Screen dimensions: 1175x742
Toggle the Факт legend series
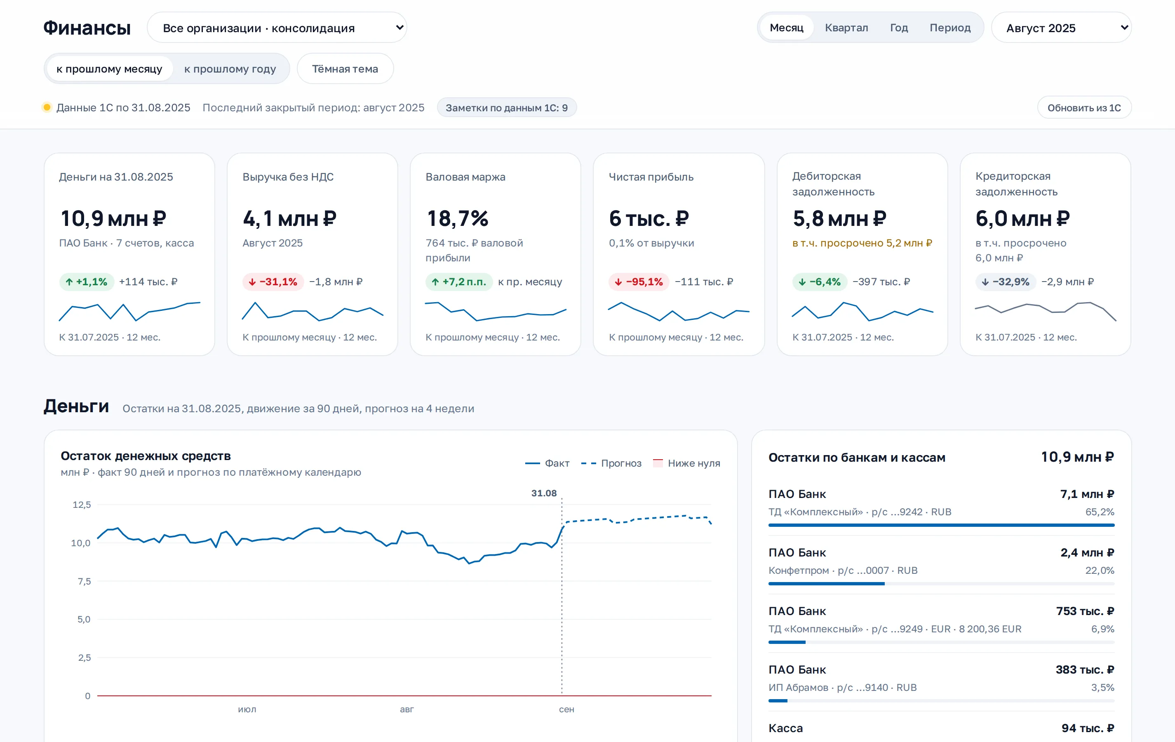point(548,463)
